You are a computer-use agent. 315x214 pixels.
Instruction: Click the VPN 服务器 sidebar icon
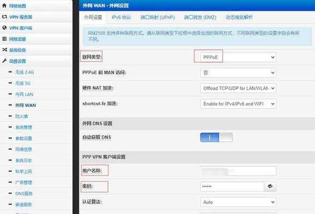click(x=4, y=17)
